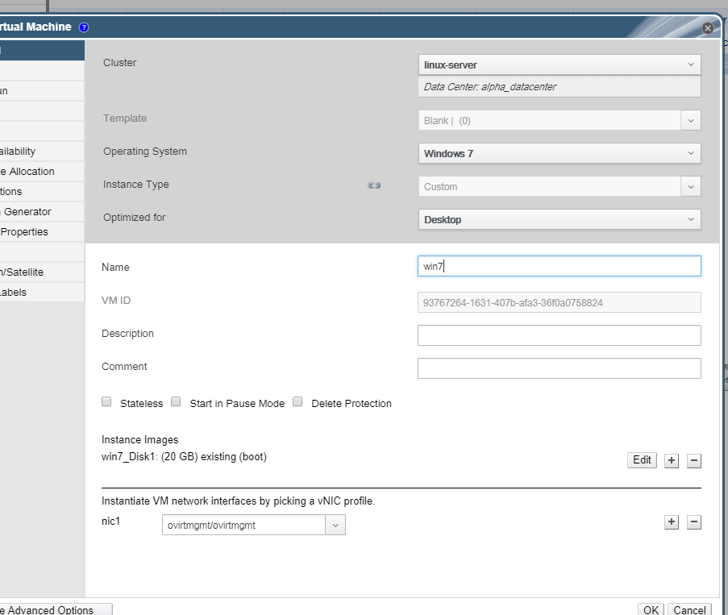
Task: Expand the Instance Type Custom dropdown
Action: pos(691,186)
